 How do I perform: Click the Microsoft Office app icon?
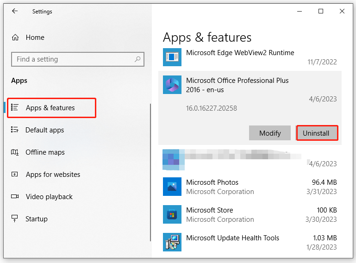(x=172, y=85)
